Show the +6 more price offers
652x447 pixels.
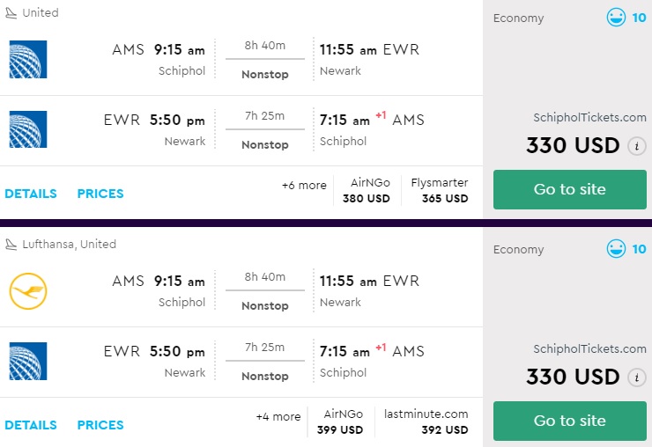tap(304, 186)
